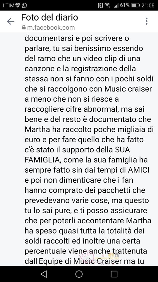
Task: Tap the Foto del diario title
Action: [50, 18]
